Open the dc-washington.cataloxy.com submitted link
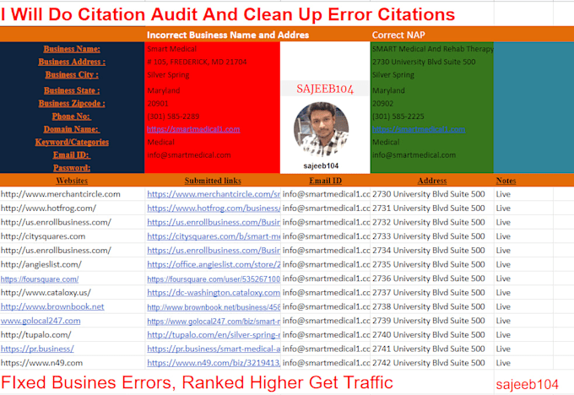Viewport: 574px width, 395px height. [x=214, y=293]
